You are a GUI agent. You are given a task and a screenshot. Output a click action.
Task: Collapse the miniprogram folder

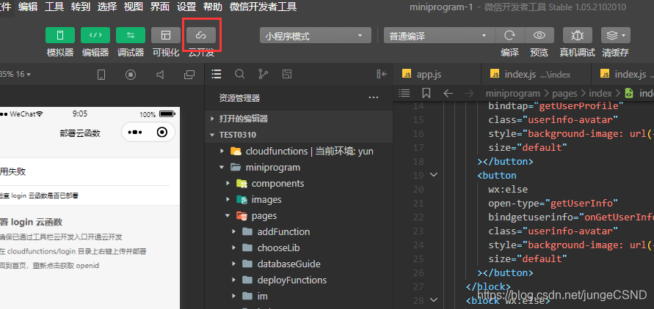tap(299, 167)
